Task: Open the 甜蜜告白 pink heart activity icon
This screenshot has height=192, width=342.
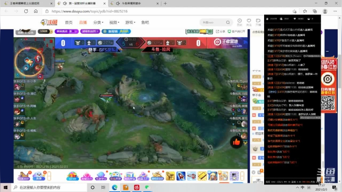Action: (x=87, y=176)
